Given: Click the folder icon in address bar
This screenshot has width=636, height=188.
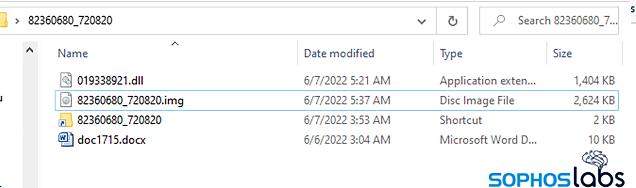Looking at the screenshot, I should click(4, 20).
